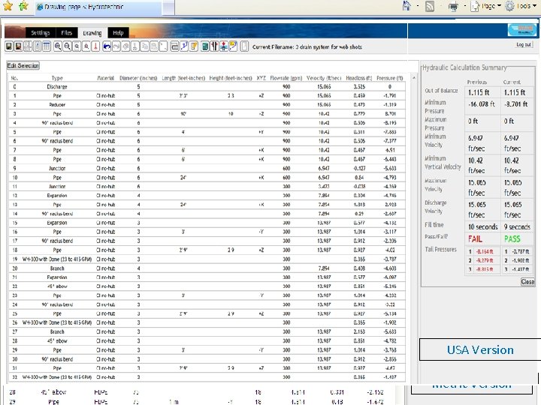Click the Velocity (ft/sec) column header
The image size is (541, 405).
(x=324, y=78)
